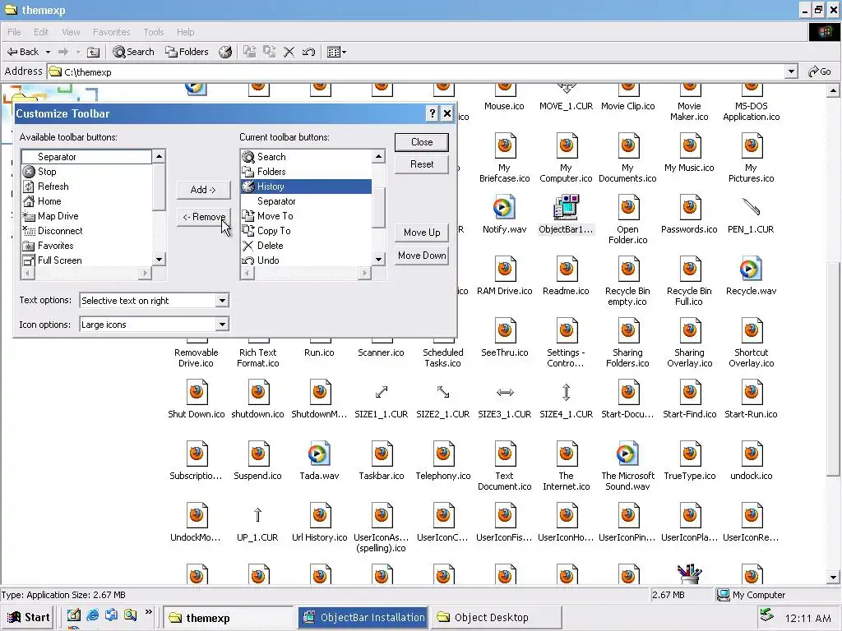Open the Tools menu

coord(154,32)
